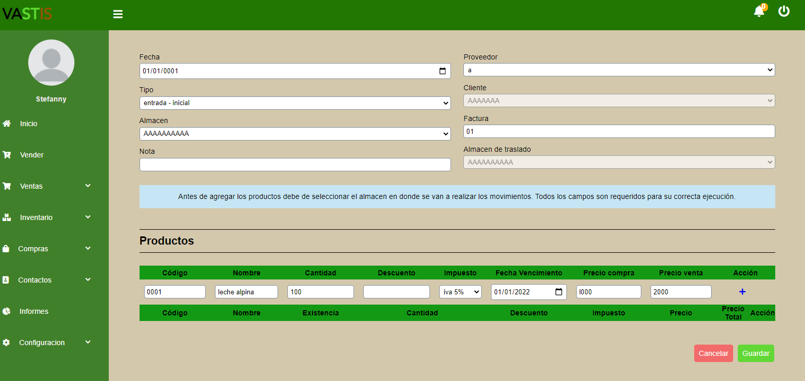The image size is (805, 381).
Task: Open Informes from the sidebar
Action: [33, 311]
